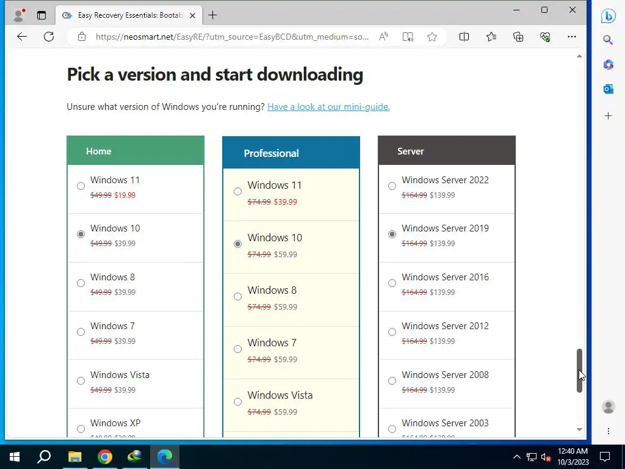The height and width of the screenshot is (469, 625).
Task: Choose Home Windows 7 option
Action: 81,332
